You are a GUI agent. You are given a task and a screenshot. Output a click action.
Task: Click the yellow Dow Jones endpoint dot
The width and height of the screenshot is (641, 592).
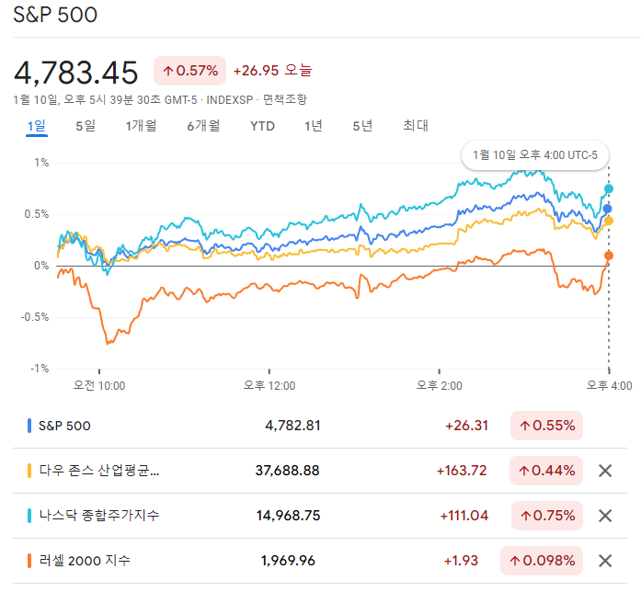pyautogui.click(x=608, y=221)
